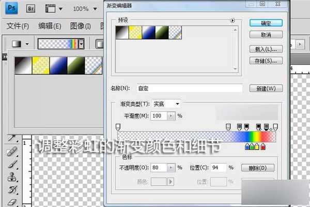Choose the yellow transparent gradient preset in editor
The height and width of the screenshot is (207, 310).
[134, 33]
